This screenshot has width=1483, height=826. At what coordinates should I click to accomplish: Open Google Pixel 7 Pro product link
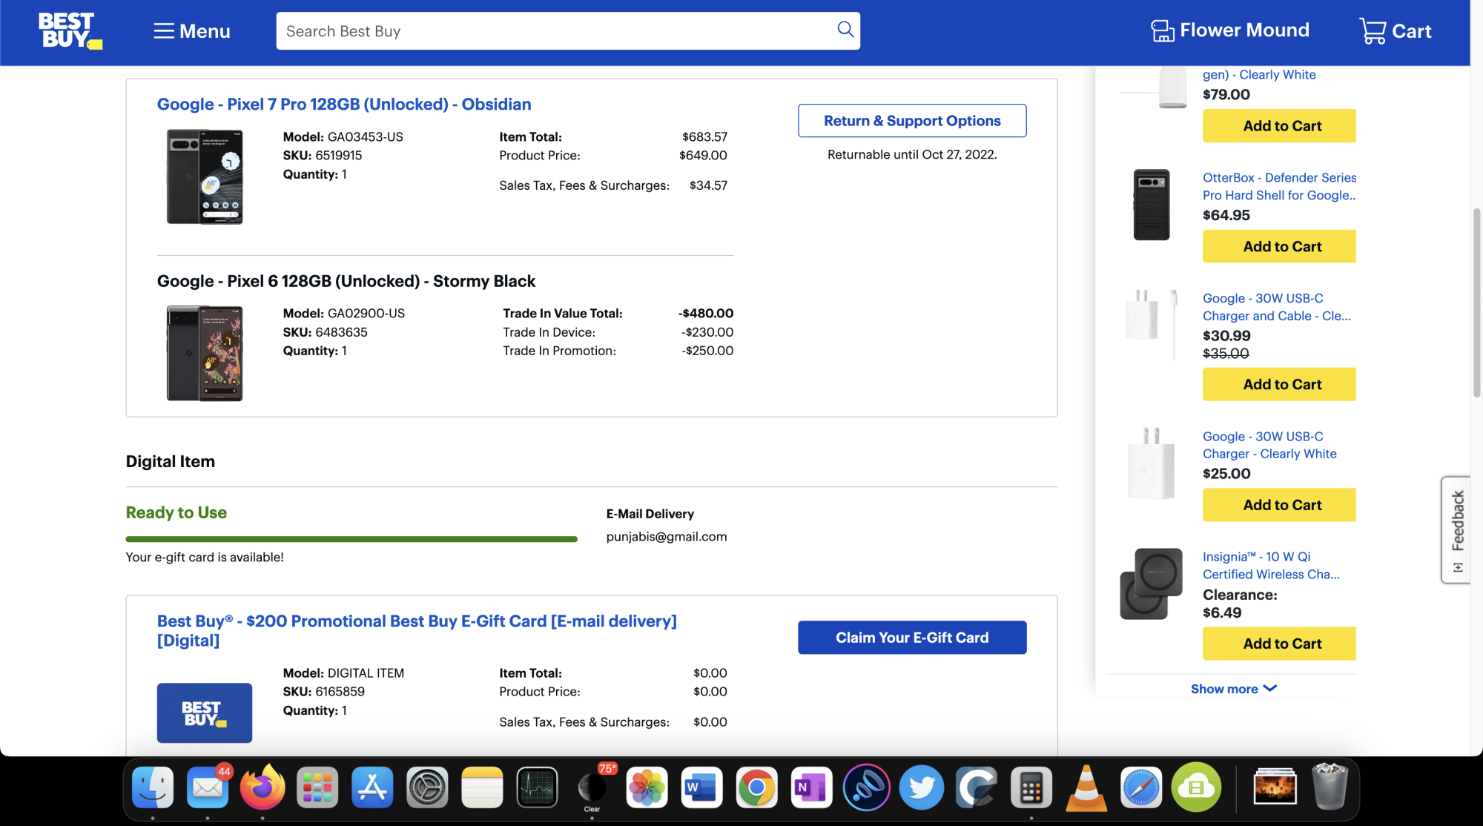344,105
